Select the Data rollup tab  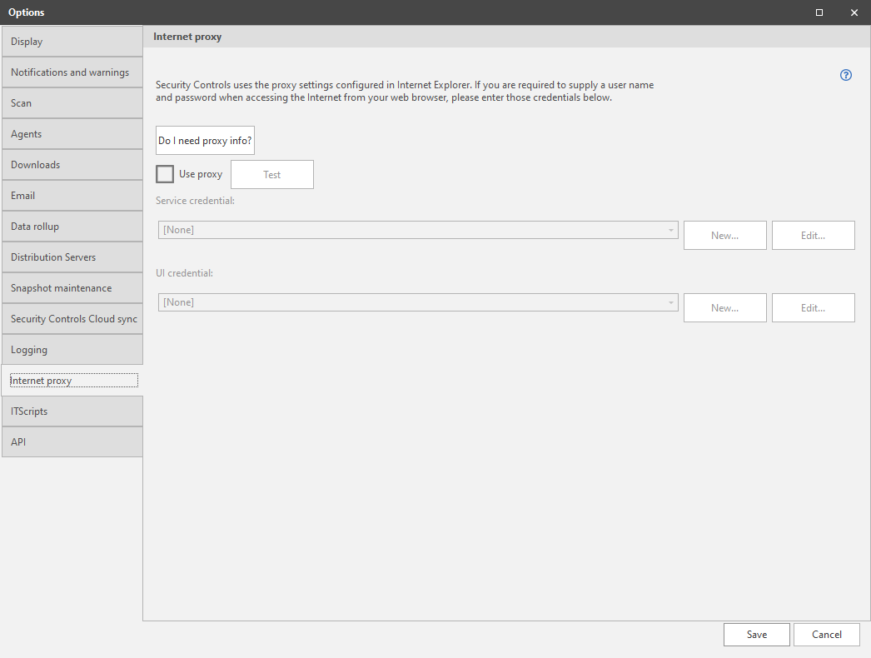click(x=72, y=227)
